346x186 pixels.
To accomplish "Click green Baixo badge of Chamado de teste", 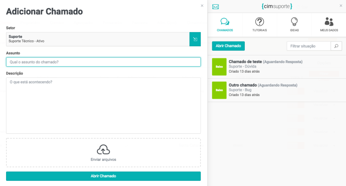I will pos(219,67).
